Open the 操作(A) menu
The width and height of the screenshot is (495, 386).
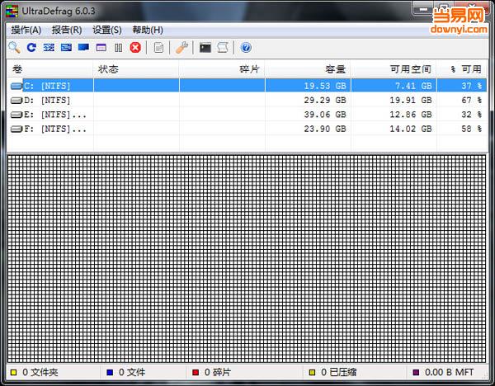point(26,30)
